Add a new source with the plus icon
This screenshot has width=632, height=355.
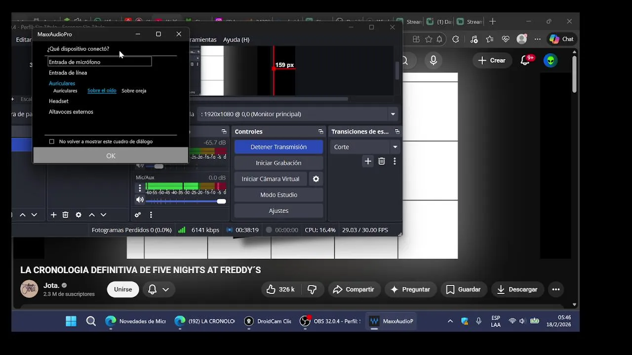click(x=54, y=215)
